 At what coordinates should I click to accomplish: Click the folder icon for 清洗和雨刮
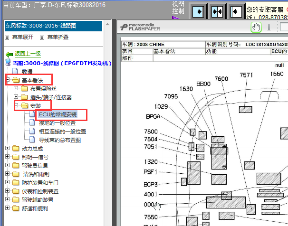16,174
